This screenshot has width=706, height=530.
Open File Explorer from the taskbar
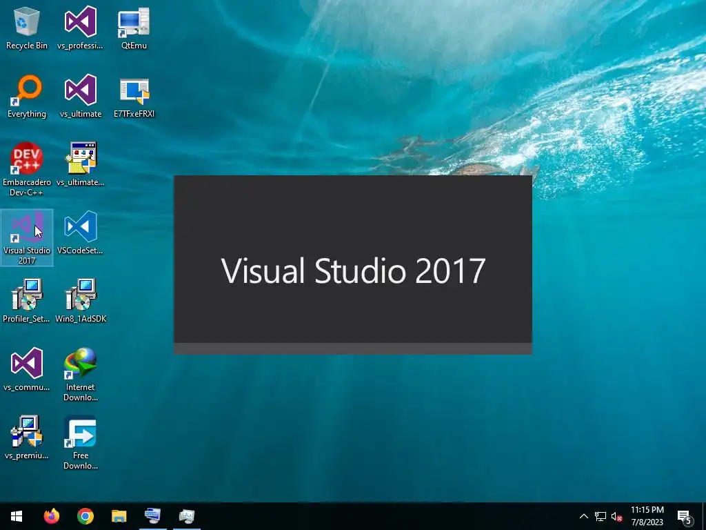(119, 516)
